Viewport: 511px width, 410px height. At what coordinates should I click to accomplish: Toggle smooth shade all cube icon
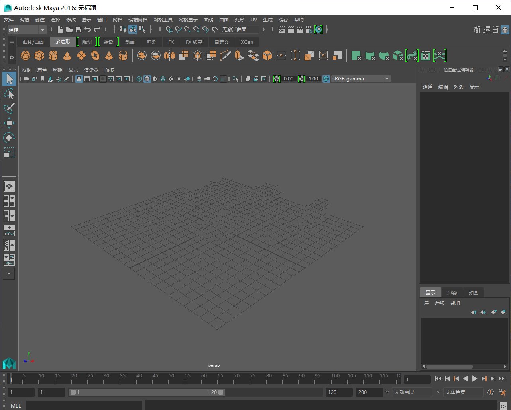coord(147,79)
